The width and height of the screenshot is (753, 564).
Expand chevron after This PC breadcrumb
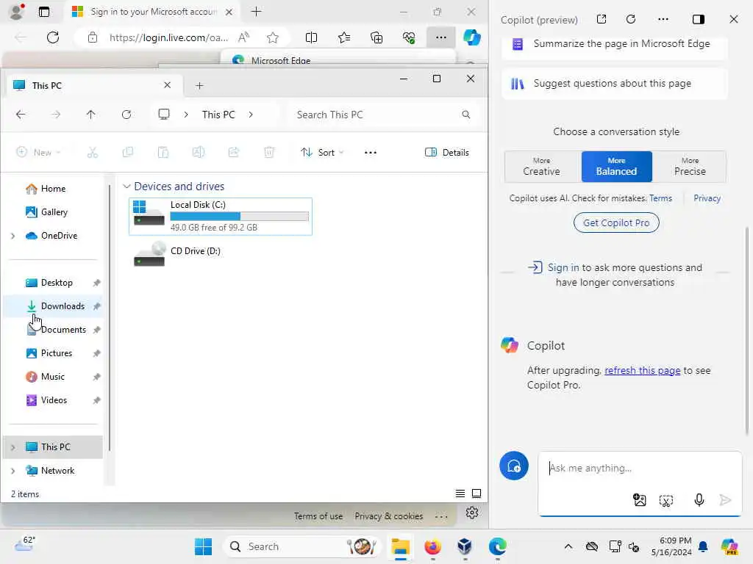click(251, 115)
